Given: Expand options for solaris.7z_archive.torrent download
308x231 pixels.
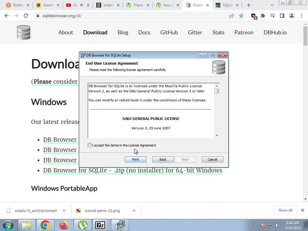Looking at the screenshot, I should pos(64,211).
